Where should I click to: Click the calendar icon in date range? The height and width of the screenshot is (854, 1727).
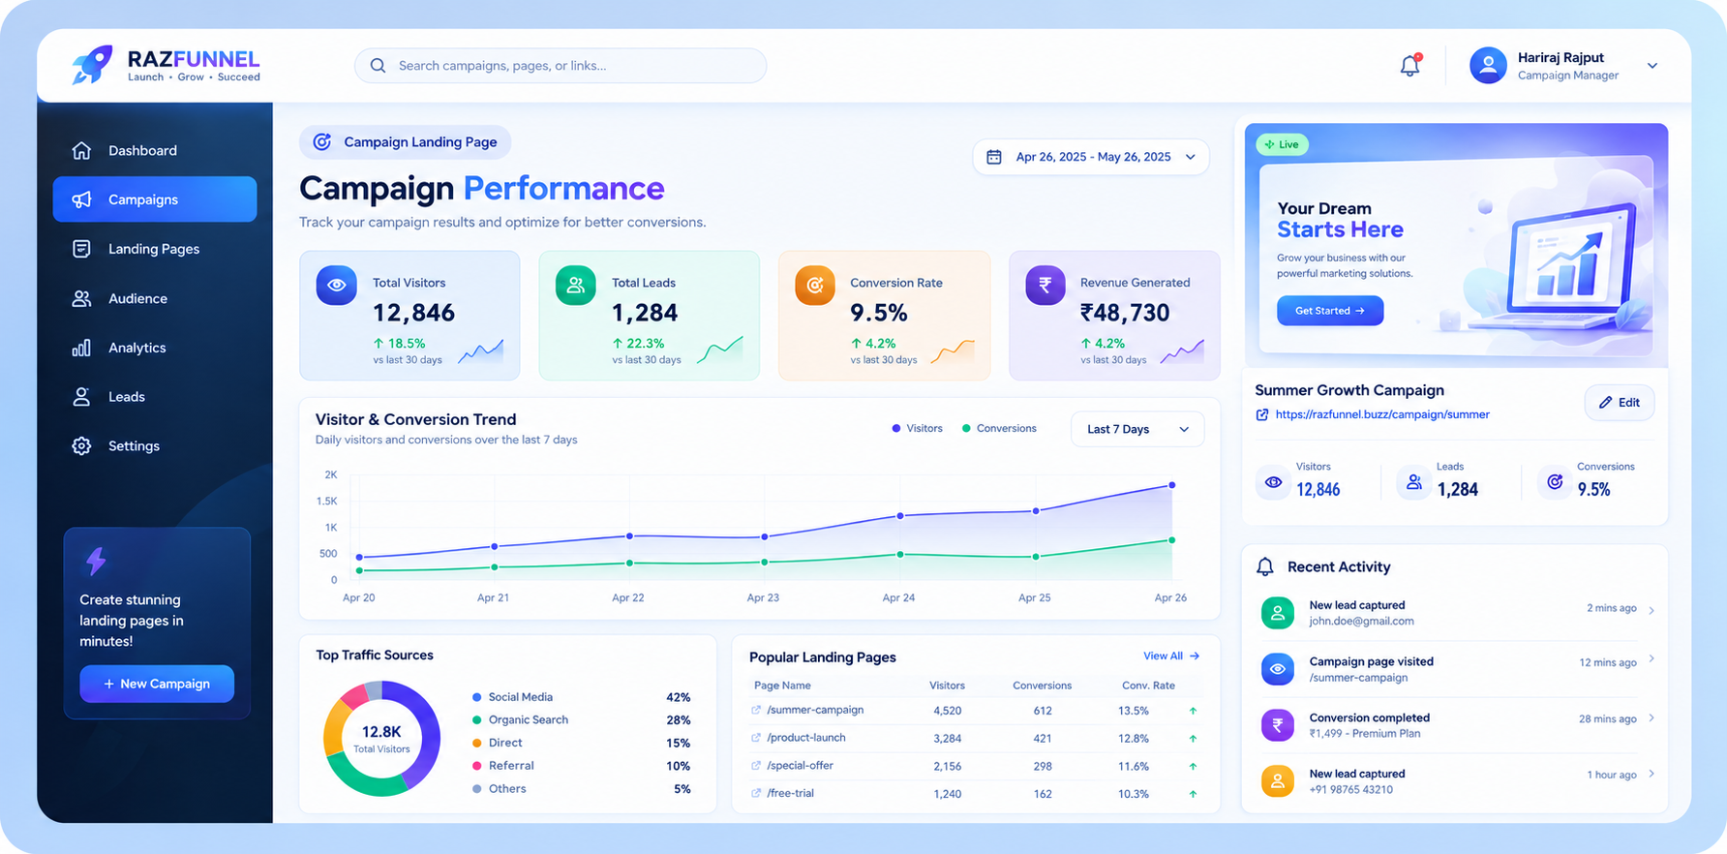coord(993,157)
